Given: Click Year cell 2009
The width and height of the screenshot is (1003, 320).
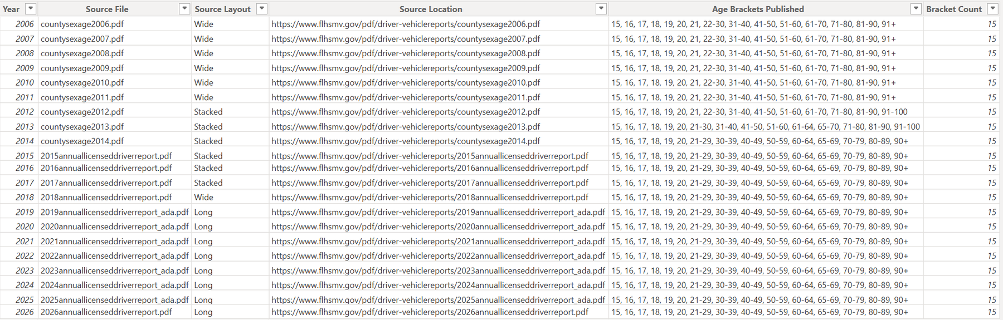Looking at the screenshot, I should point(25,68).
